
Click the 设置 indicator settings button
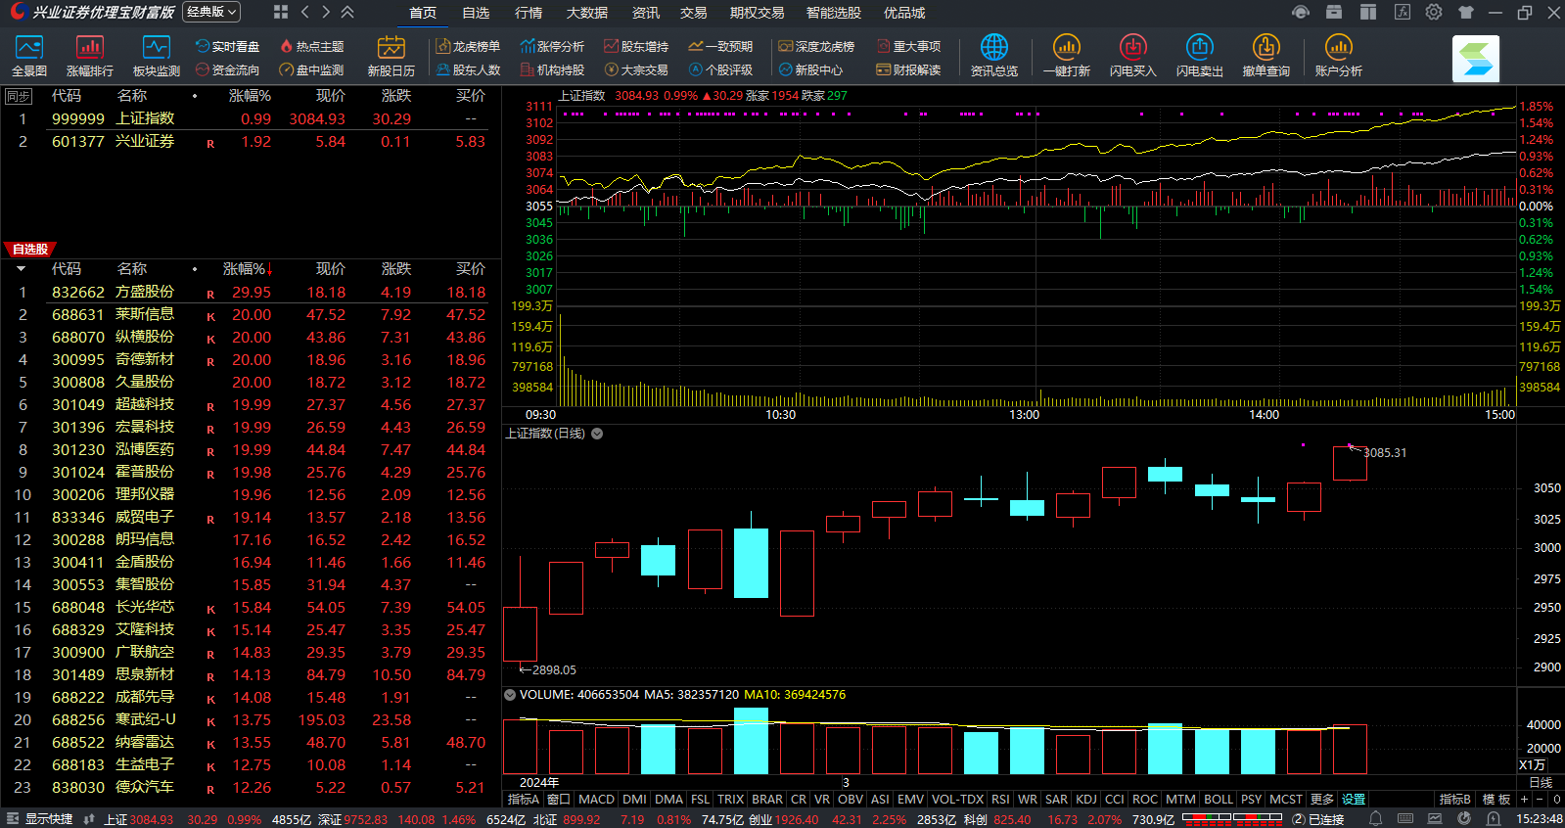(x=1354, y=800)
